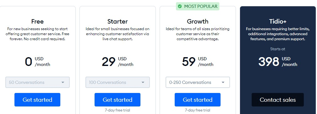Click the 7-day free trial text under Growth
Viewport: 317px width, 114px height.
[x=198, y=110]
